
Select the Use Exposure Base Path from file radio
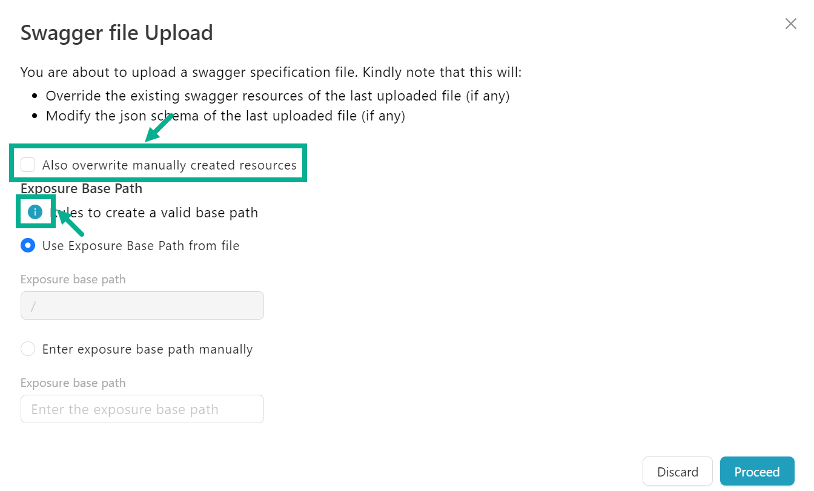(28, 245)
